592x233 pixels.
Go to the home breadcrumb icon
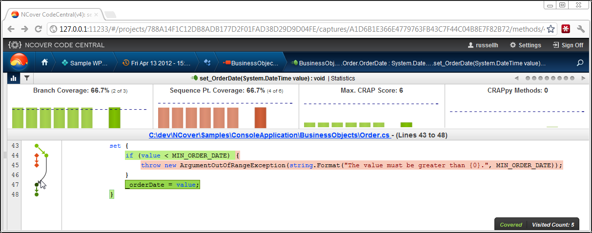tap(45, 62)
